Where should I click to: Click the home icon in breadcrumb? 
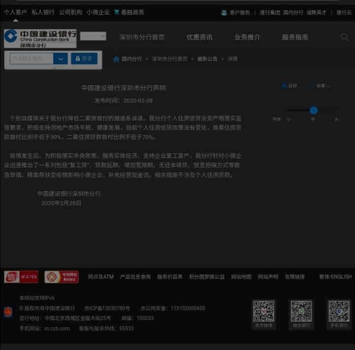116,59
